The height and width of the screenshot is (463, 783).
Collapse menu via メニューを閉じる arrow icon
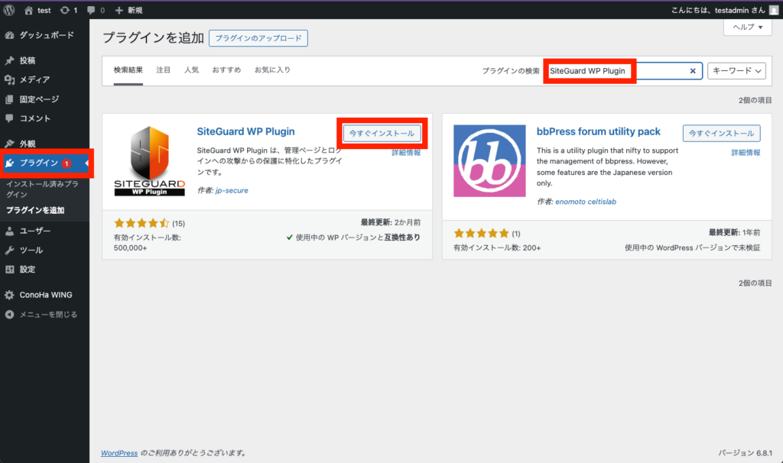click(9, 314)
